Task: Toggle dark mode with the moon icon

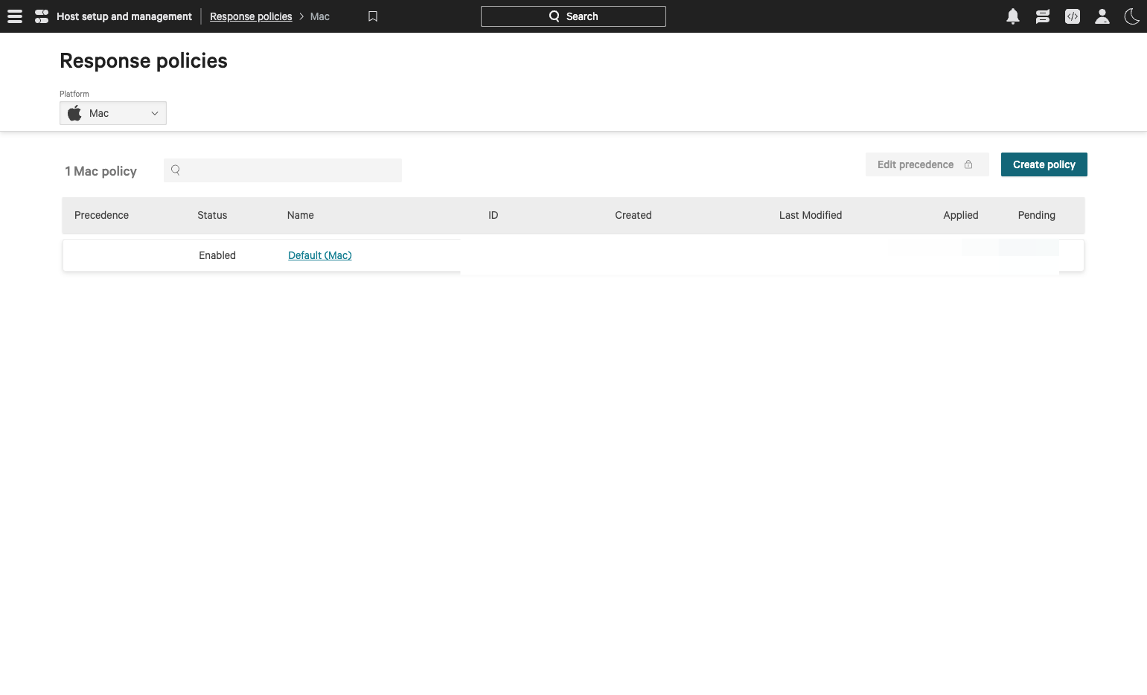Action: point(1131,16)
